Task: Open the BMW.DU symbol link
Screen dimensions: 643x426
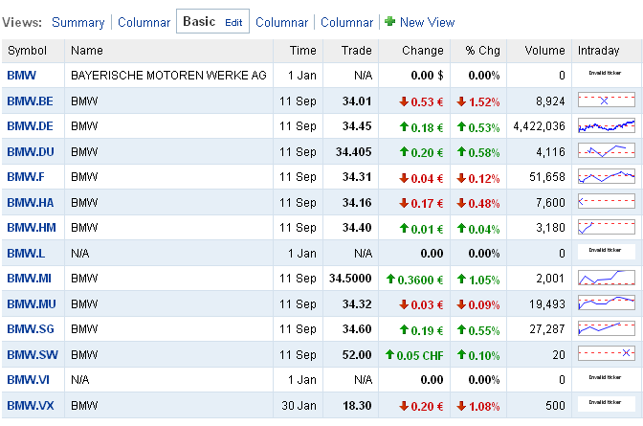Action: point(31,152)
